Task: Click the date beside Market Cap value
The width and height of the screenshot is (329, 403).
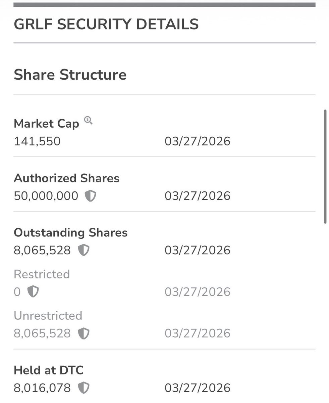Action: point(197,141)
